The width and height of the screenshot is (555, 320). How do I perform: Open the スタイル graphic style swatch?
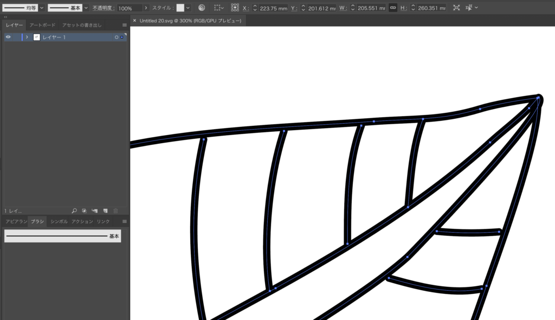click(180, 8)
